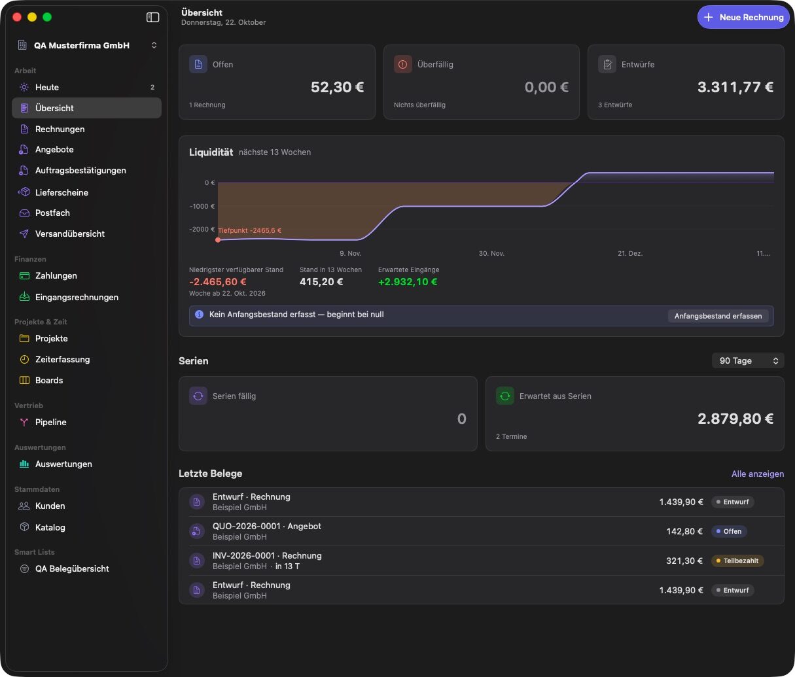Click the +2.932,10 € expected income value
The height and width of the screenshot is (677, 795).
408,282
